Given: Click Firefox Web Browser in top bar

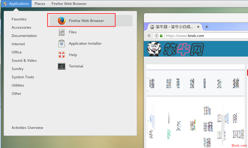Looking at the screenshot, I should pos(69,4).
